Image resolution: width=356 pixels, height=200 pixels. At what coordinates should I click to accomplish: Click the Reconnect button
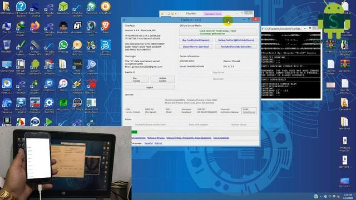[x=218, y=79]
